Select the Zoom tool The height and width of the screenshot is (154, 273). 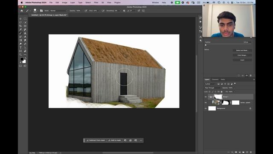click(x=20, y=55)
